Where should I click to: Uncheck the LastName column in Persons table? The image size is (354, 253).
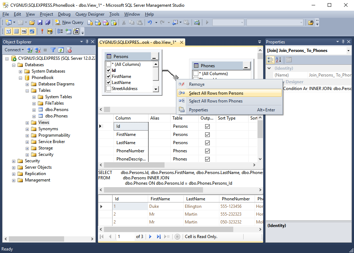pyautogui.click(x=109, y=83)
